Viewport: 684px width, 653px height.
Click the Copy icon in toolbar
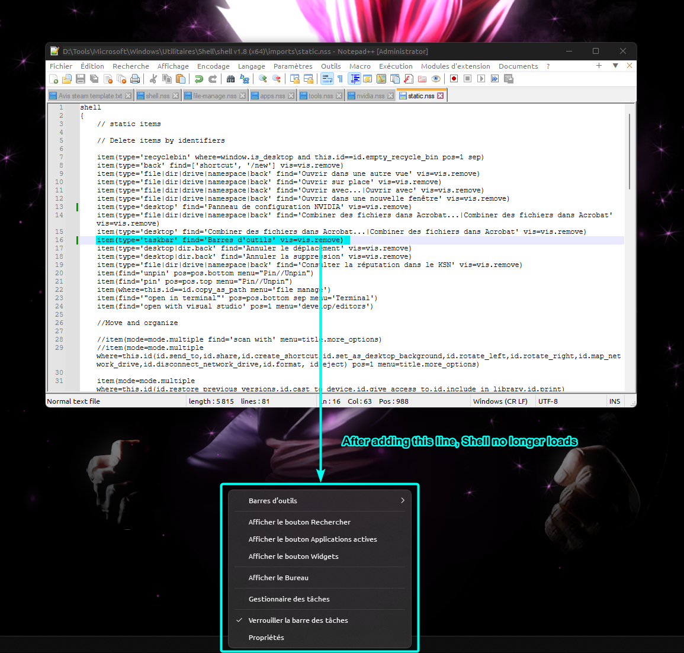[166, 79]
